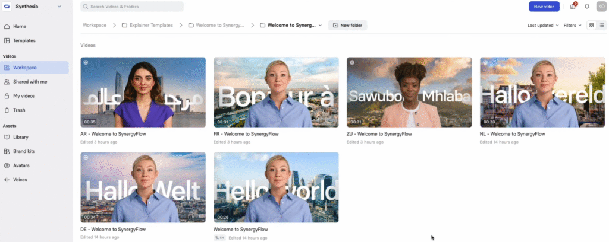Click the search magnifier icon
This screenshot has width=609, height=242.
coord(86,7)
